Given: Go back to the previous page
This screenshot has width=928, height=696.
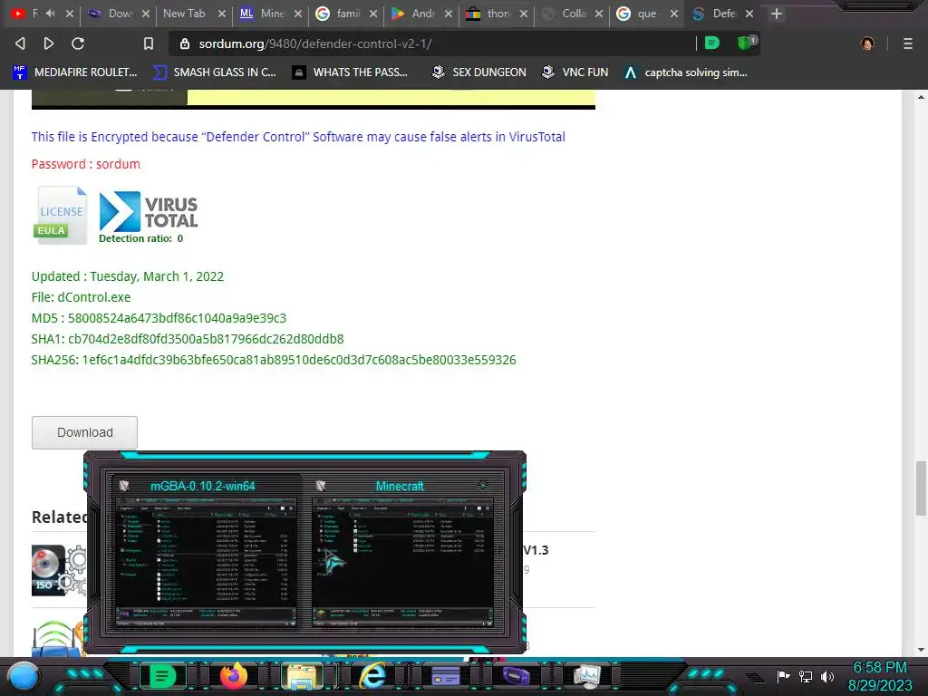Looking at the screenshot, I should (x=20, y=43).
